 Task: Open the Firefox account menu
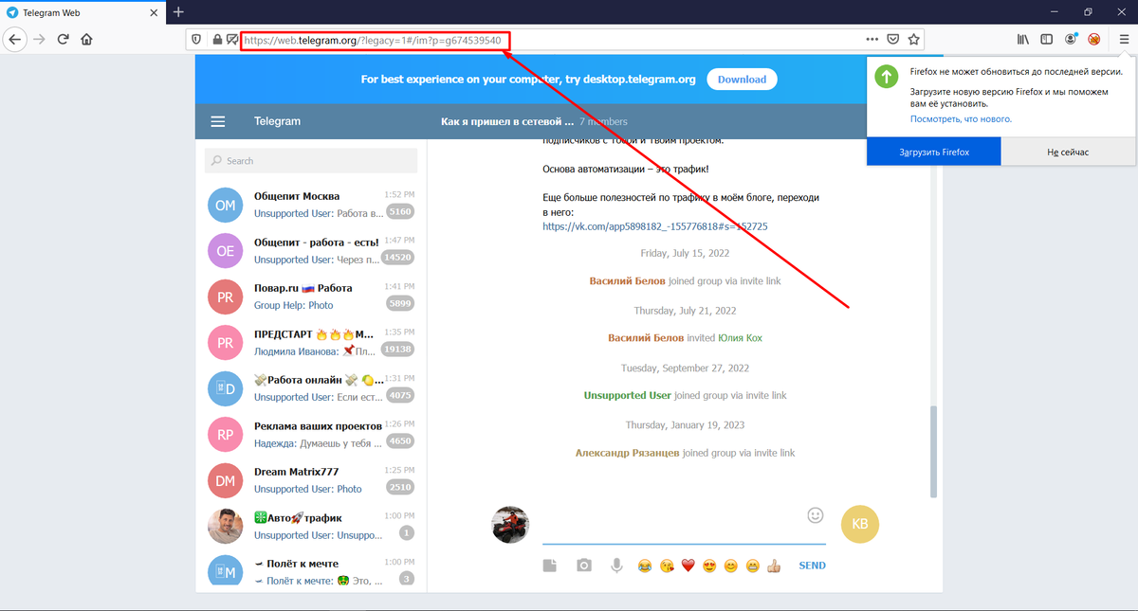(x=1071, y=40)
